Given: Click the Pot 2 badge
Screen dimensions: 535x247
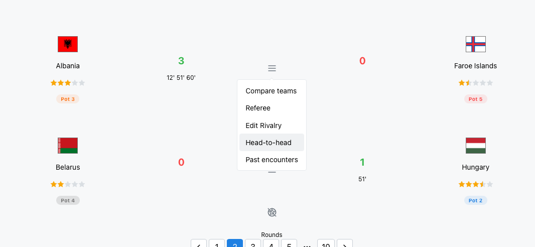Looking at the screenshot, I should [476, 200].
